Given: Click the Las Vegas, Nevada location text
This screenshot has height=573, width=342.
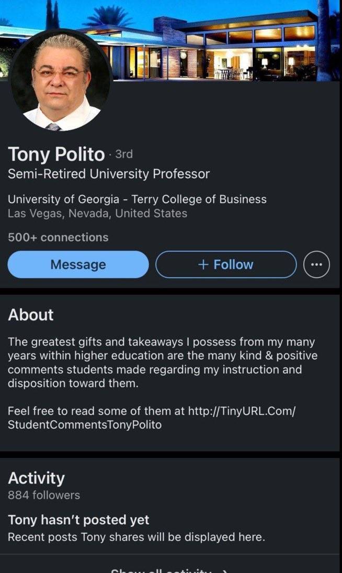Looking at the screenshot, I should coord(97,213).
